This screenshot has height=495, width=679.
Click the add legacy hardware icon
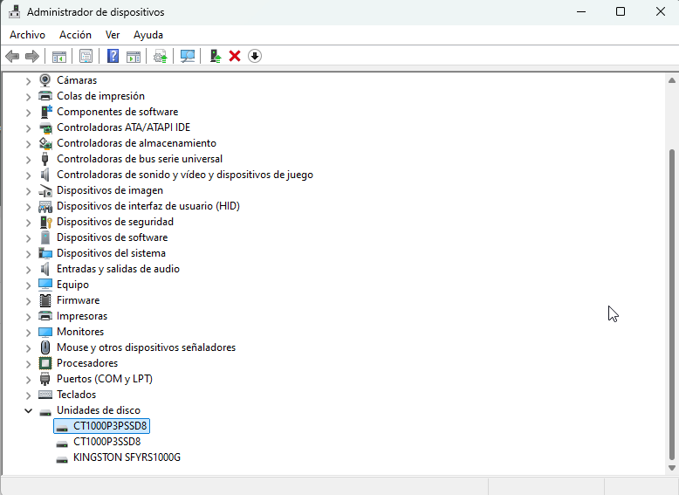click(x=216, y=56)
